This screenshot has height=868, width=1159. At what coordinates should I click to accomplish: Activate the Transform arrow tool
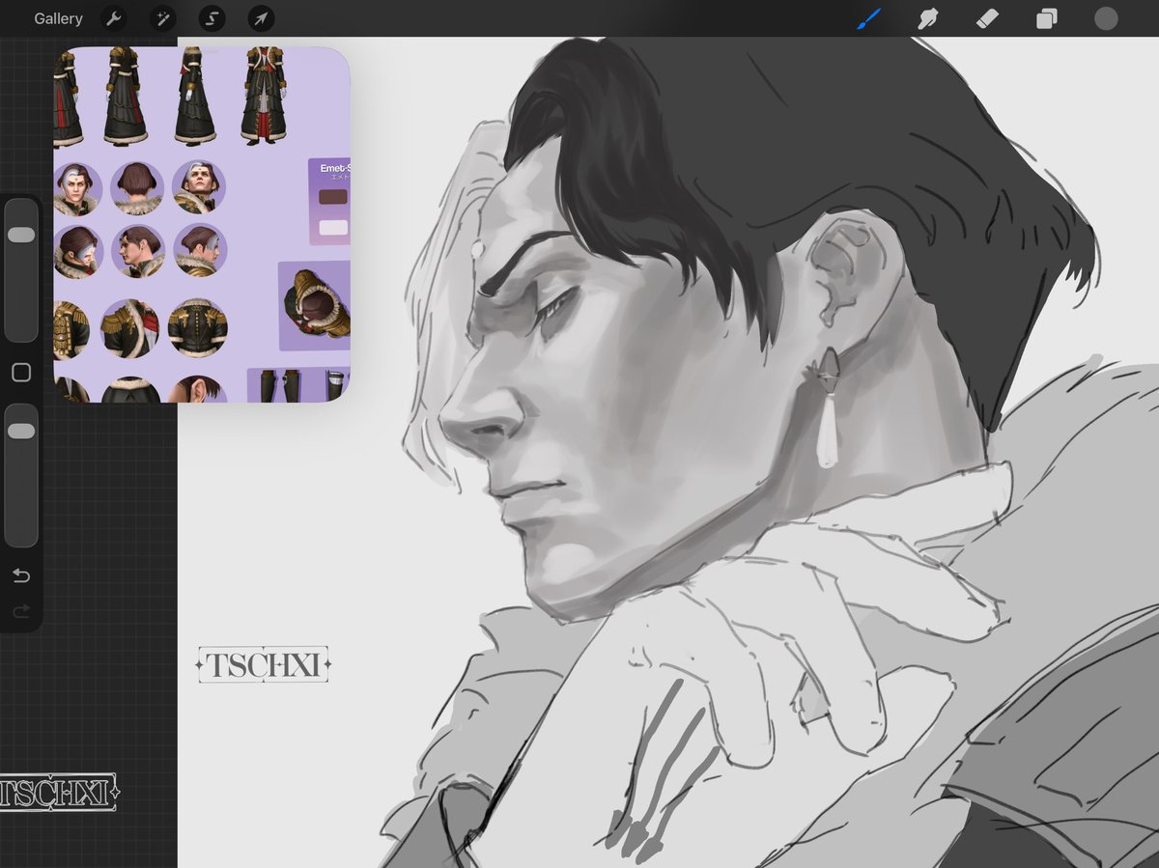click(x=261, y=18)
